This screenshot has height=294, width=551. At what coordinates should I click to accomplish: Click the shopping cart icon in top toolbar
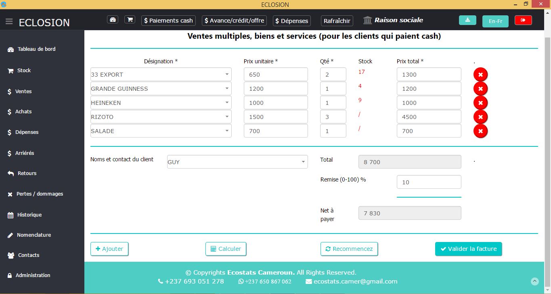pos(130,20)
